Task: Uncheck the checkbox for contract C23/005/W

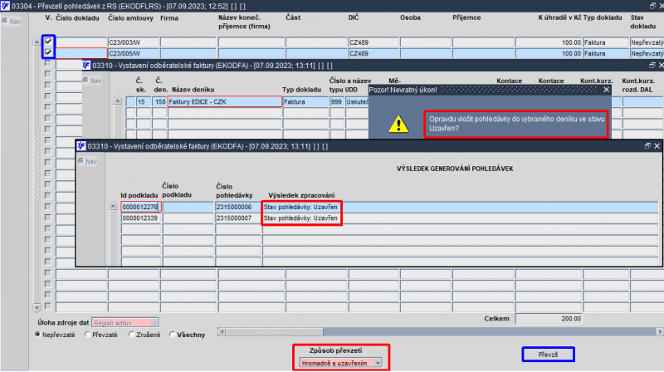Action: [48, 52]
